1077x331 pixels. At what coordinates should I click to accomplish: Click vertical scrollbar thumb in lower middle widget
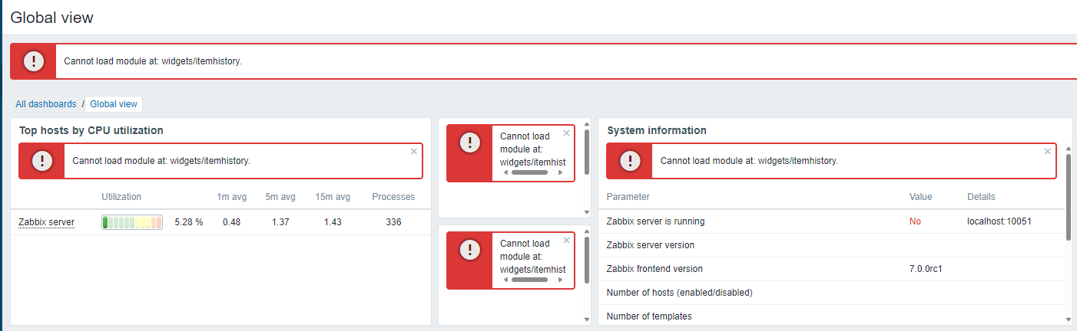click(x=587, y=259)
